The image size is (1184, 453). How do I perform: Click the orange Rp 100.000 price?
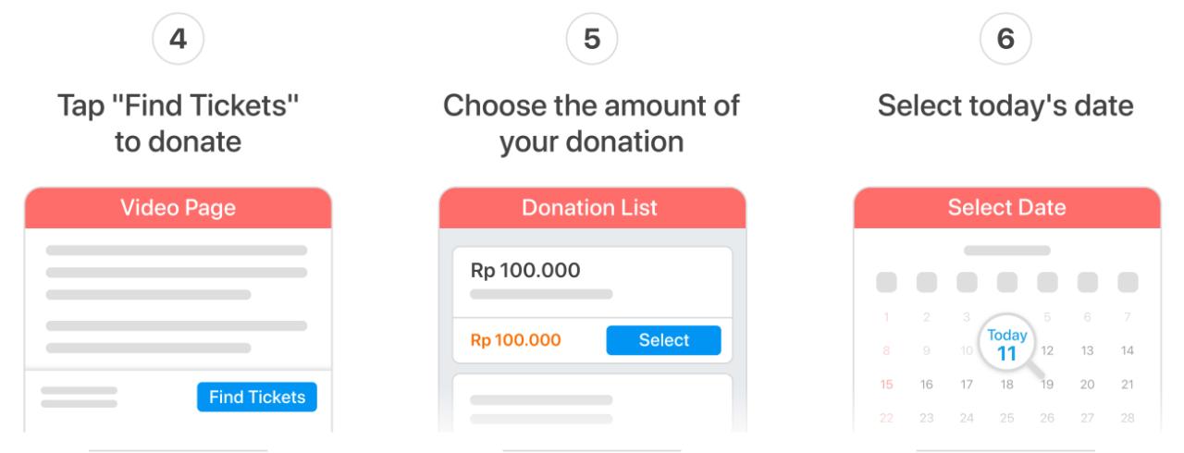coord(515,340)
